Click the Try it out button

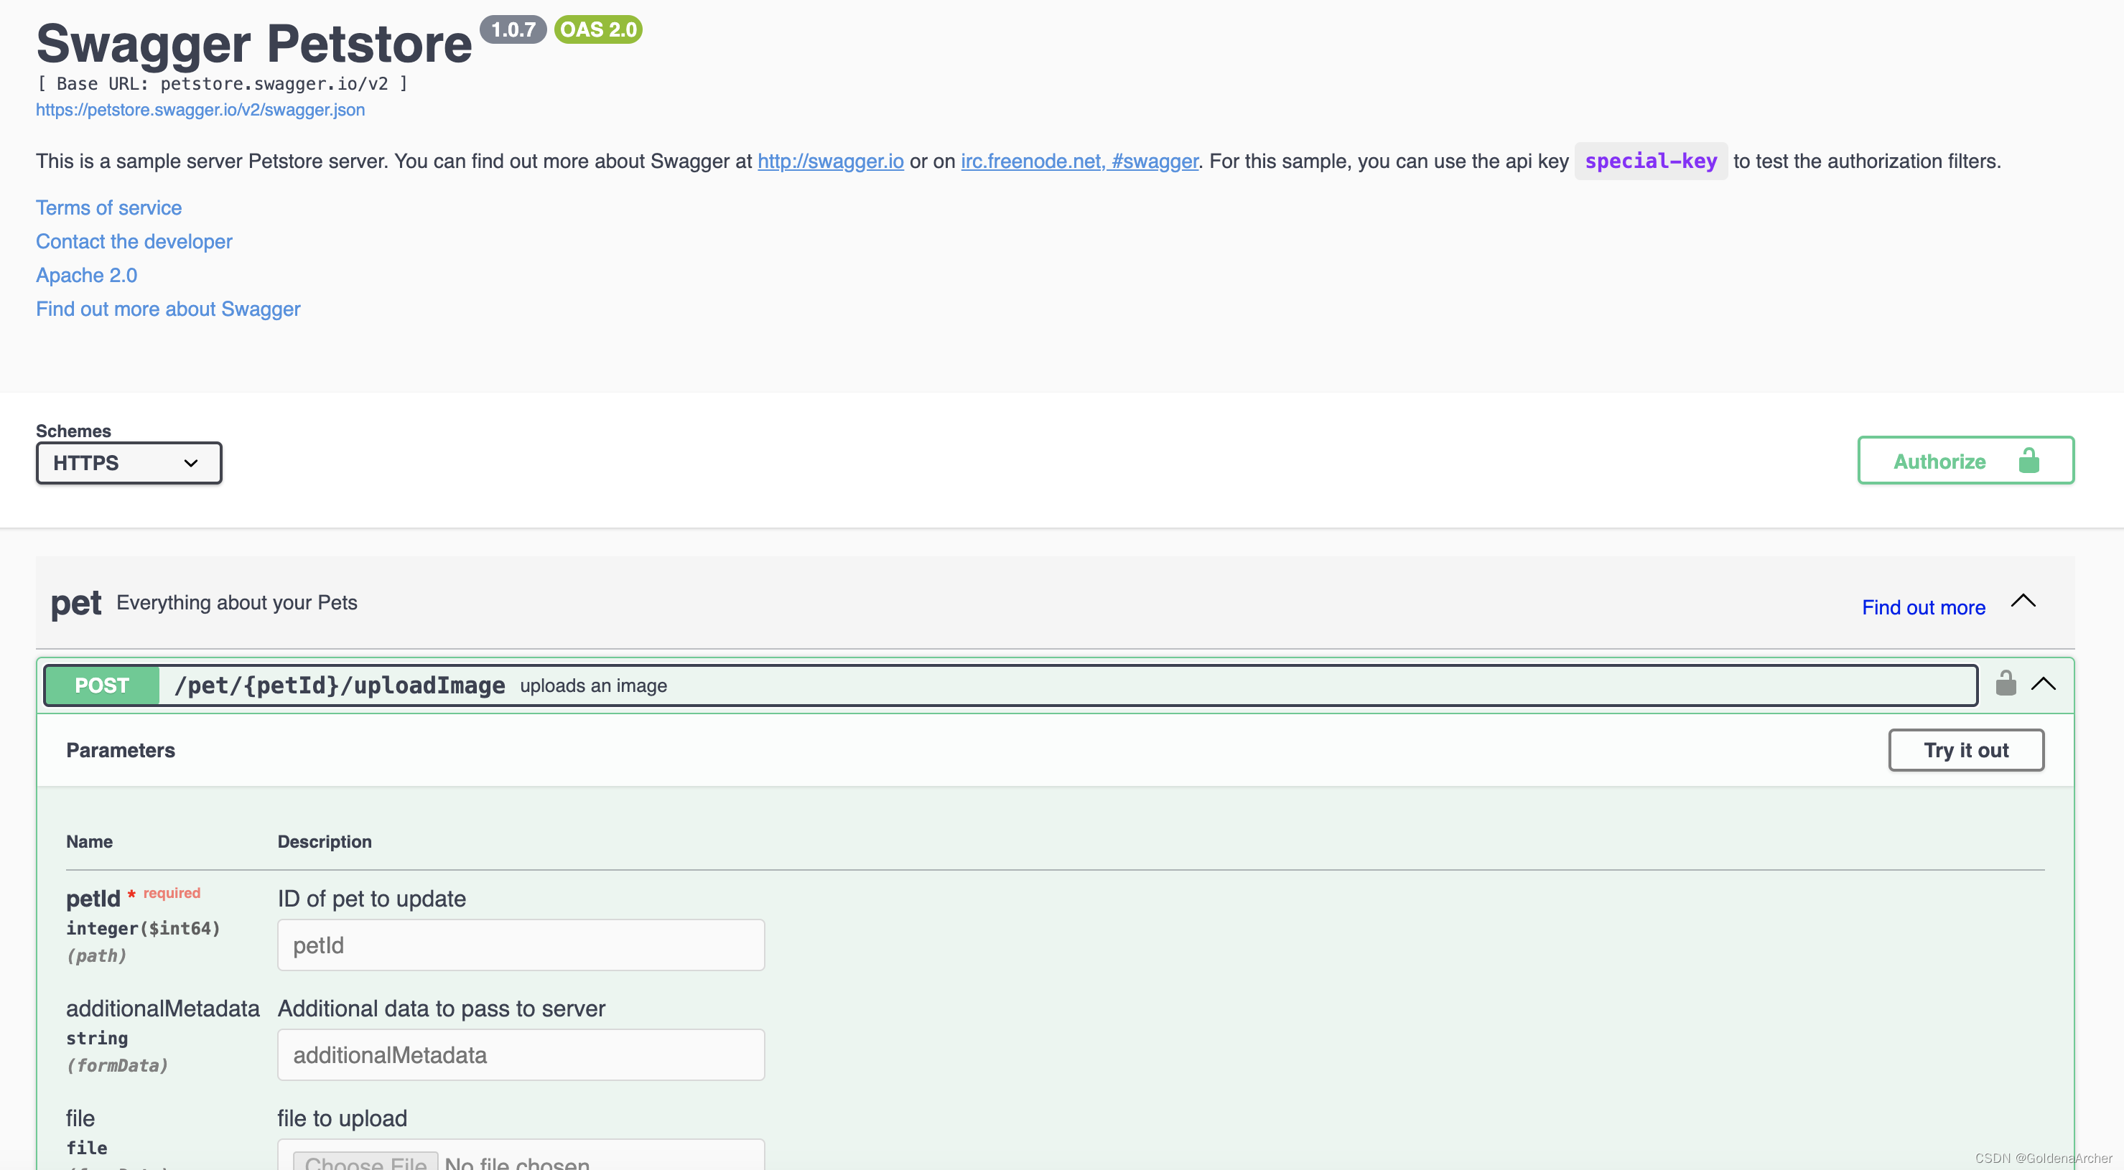pyautogui.click(x=1966, y=750)
